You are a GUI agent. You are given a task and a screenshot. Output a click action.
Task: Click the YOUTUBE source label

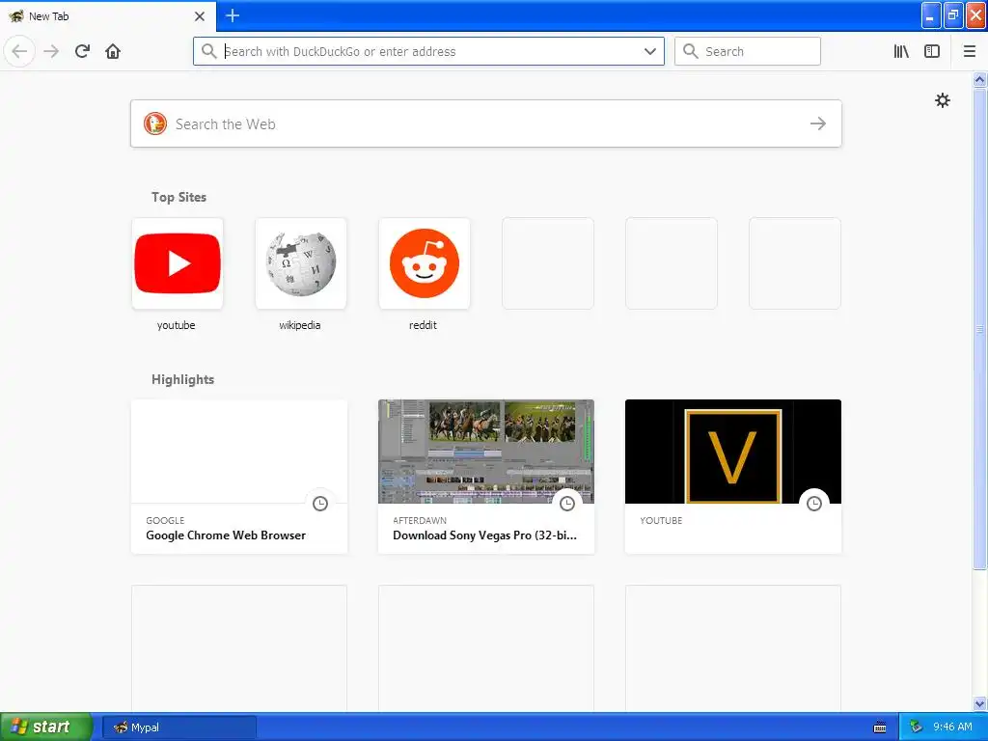[x=661, y=520]
